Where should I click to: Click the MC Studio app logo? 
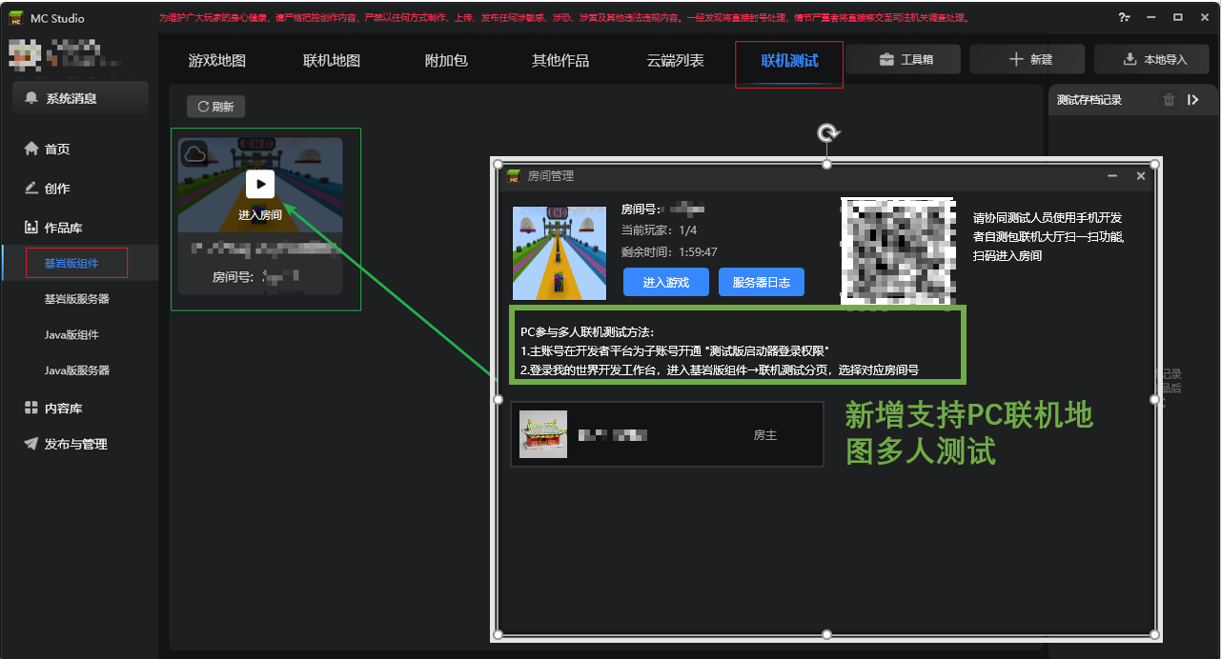pyautogui.click(x=16, y=17)
